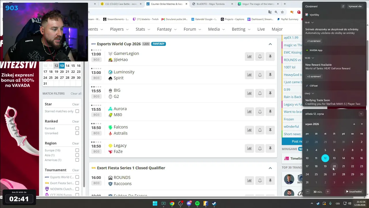Pin the Luminosity vs Spirit match
The image size is (369, 208).
270,75
